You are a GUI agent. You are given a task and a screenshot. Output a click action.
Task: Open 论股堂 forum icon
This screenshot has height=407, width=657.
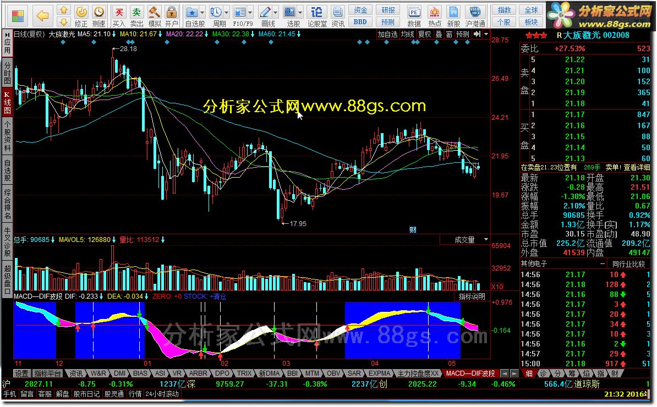coord(317,16)
